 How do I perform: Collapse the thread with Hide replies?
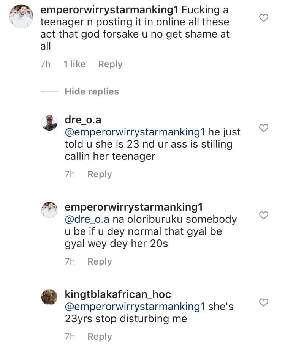(x=92, y=91)
